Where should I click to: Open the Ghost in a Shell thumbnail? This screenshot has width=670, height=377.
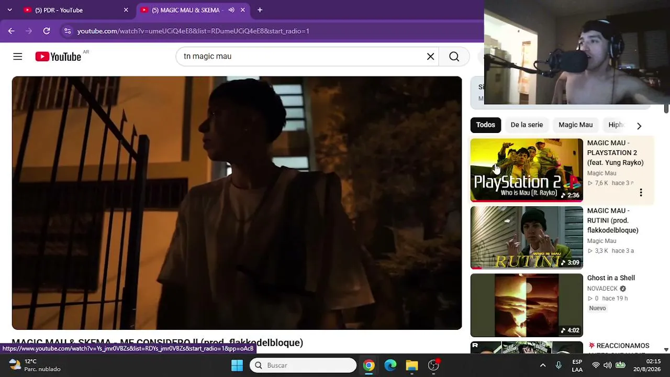coord(527,305)
